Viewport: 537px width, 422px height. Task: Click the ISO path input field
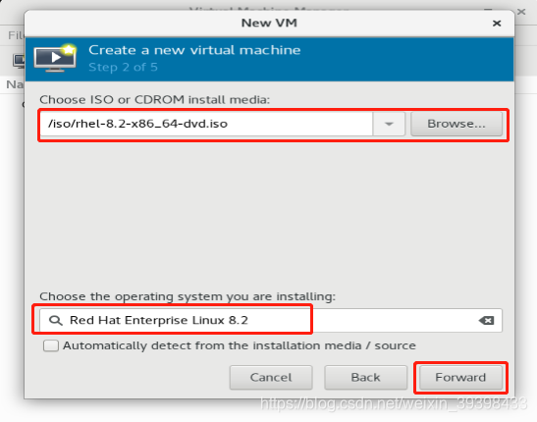(206, 124)
